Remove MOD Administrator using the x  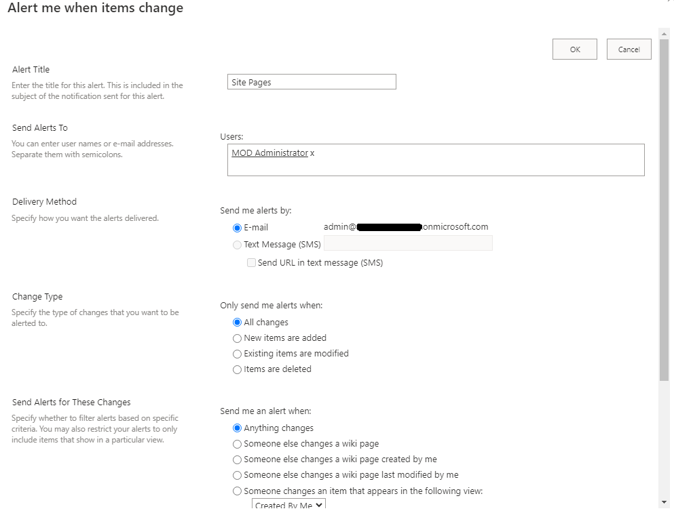point(311,152)
